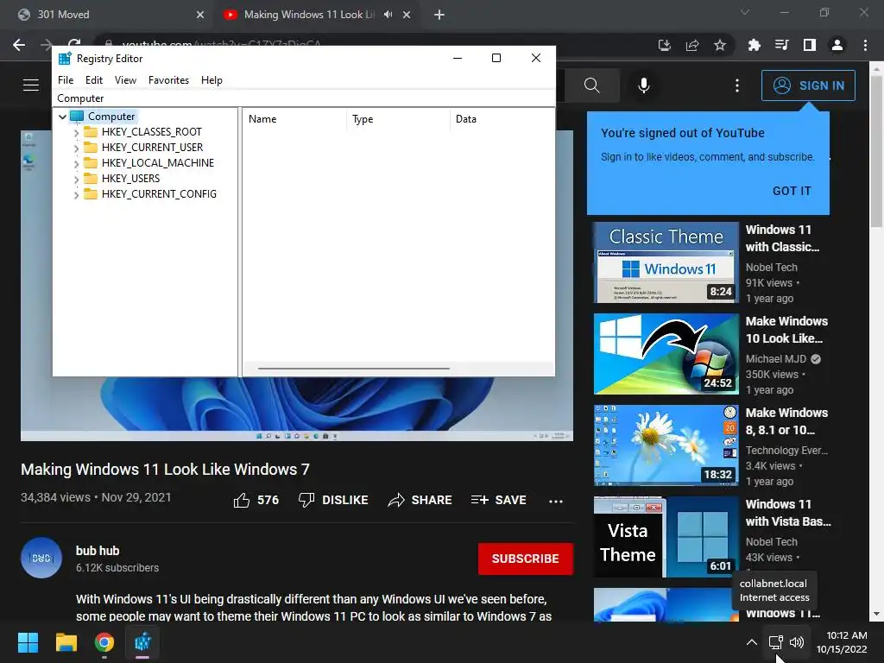Click the Registry Editor title bar icon

65,58
